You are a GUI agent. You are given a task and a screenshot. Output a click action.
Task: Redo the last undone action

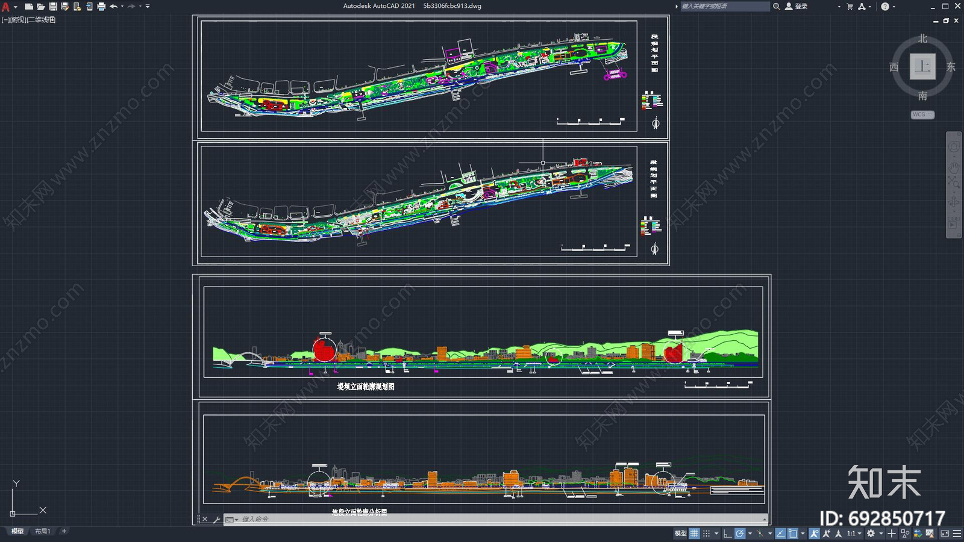131,7
